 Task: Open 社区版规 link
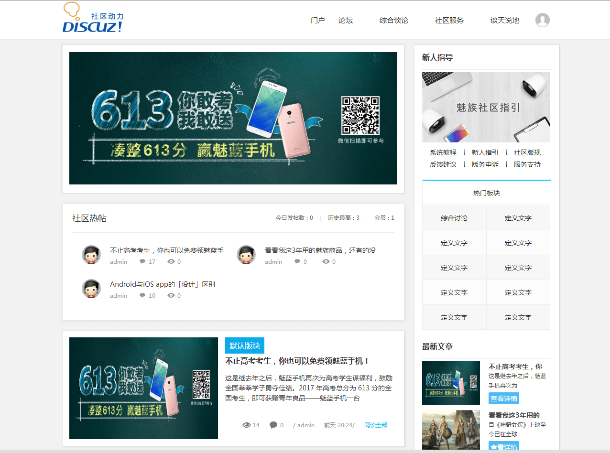point(527,152)
